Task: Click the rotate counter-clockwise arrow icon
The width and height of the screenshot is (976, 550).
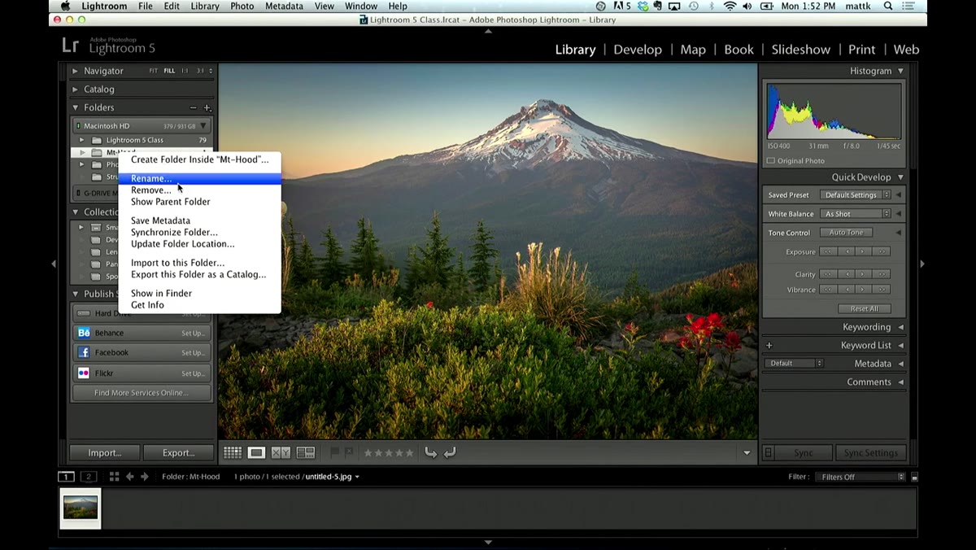Action: click(x=431, y=452)
